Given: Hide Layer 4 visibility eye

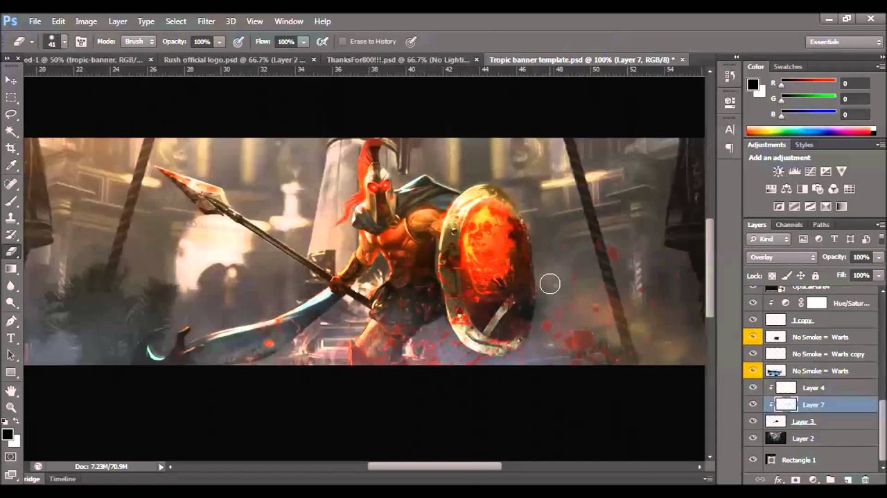Looking at the screenshot, I should 753,388.
